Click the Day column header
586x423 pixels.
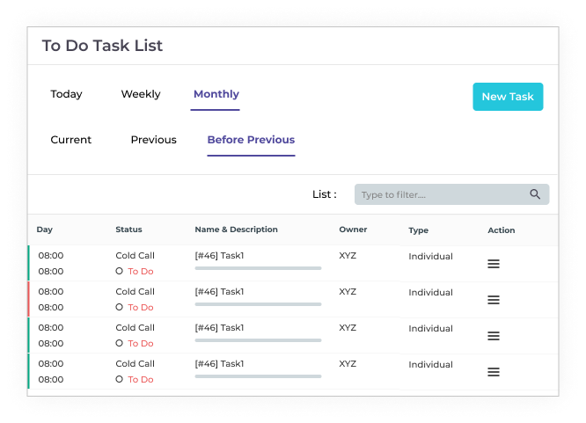(x=45, y=230)
